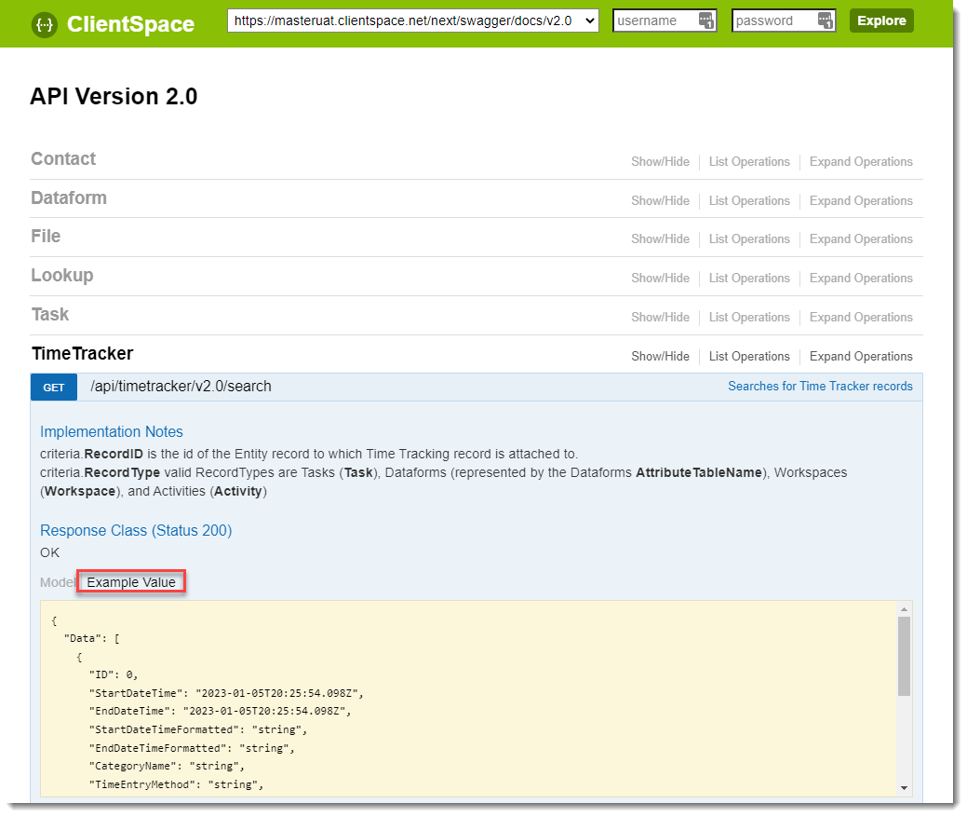Click the scroll down arrow in example box
Image resolution: width=967 pixels, height=817 pixels.
(x=904, y=787)
